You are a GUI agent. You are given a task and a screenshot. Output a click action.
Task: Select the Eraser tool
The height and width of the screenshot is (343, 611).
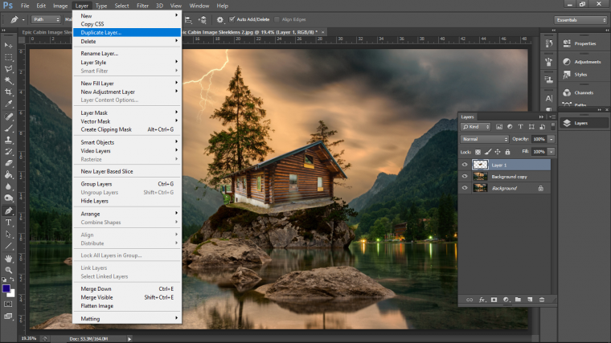click(8, 163)
